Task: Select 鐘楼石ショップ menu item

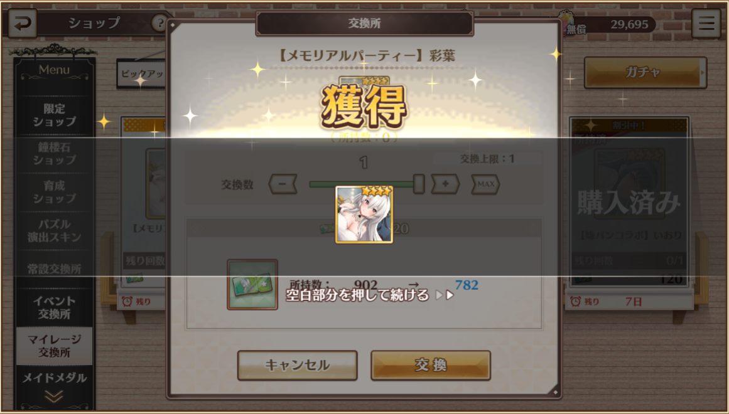Action: (x=54, y=154)
